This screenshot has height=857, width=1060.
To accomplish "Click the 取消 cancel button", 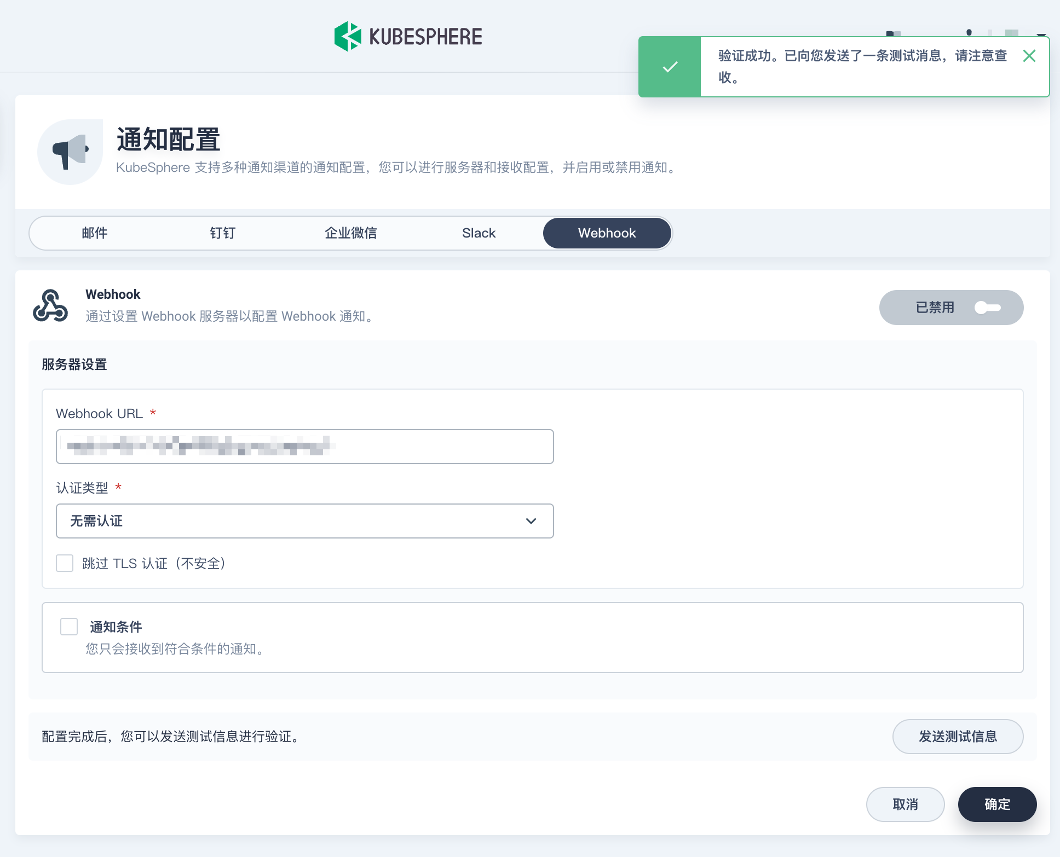I will coord(905,804).
